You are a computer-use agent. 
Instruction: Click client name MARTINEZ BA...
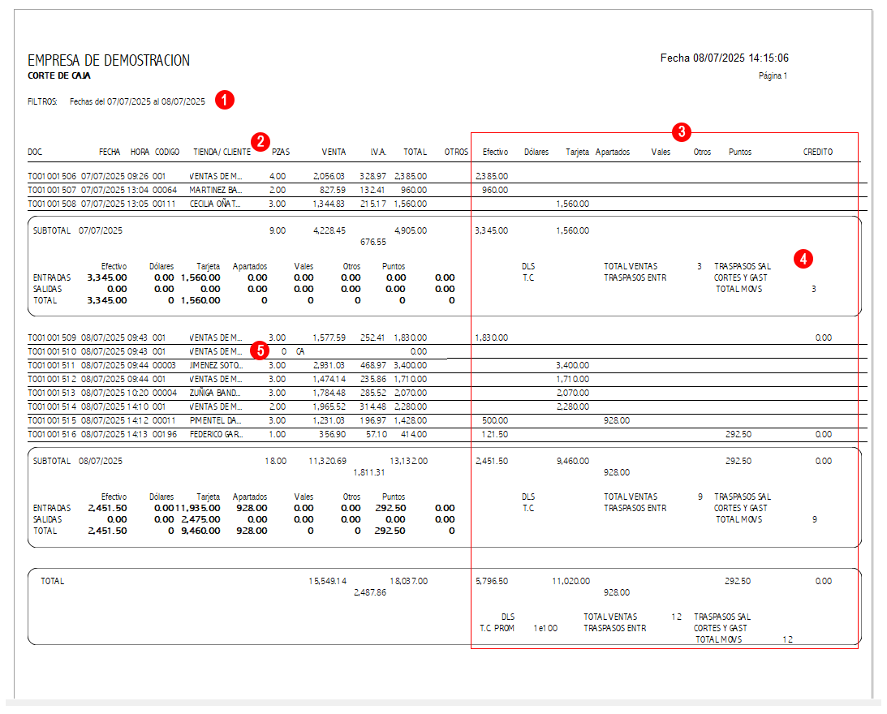point(216,190)
